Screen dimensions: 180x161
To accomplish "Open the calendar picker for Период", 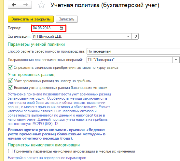I will [x=62, y=28].
